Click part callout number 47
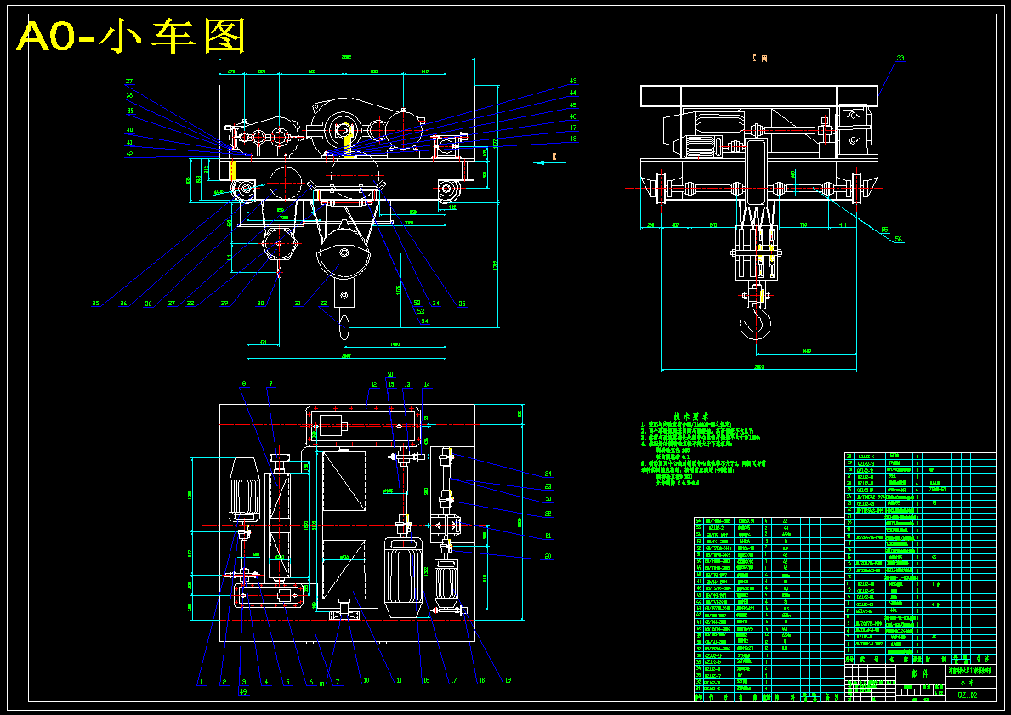The width and height of the screenshot is (1011, 715). (x=572, y=128)
